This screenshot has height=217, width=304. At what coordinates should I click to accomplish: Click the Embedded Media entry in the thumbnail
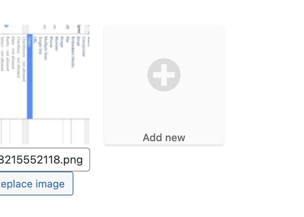pos(73,52)
